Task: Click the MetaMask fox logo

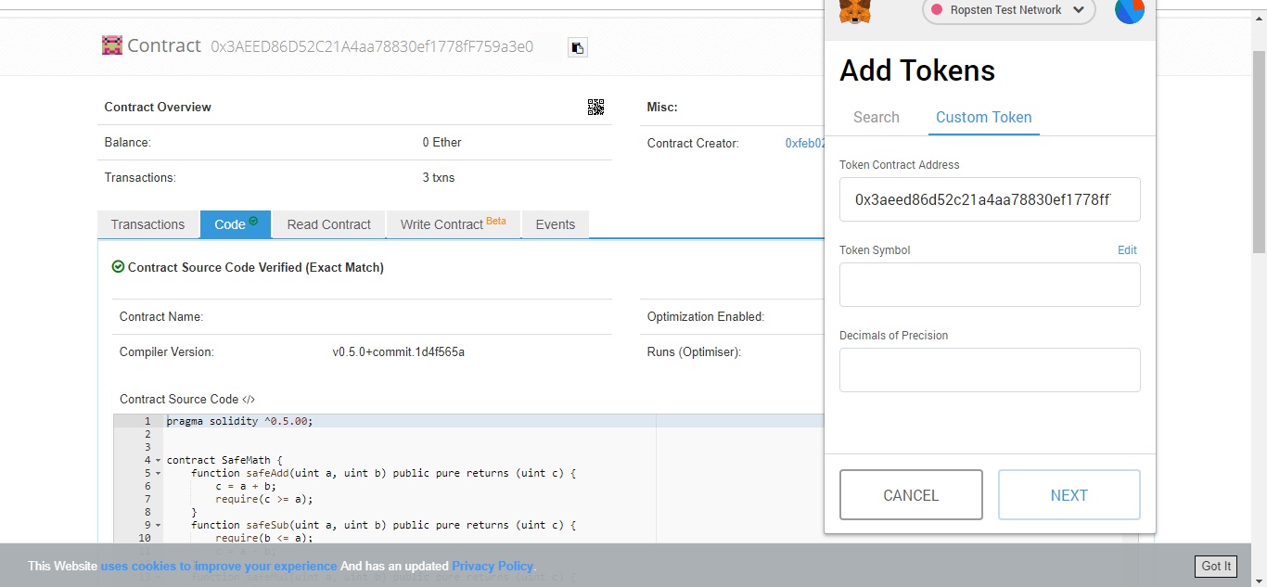Action: tap(854, 10)
